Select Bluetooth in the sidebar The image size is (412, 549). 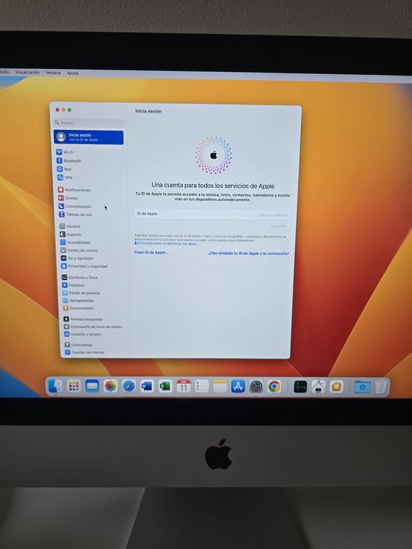pyautogui.click(x=72, y=161)
